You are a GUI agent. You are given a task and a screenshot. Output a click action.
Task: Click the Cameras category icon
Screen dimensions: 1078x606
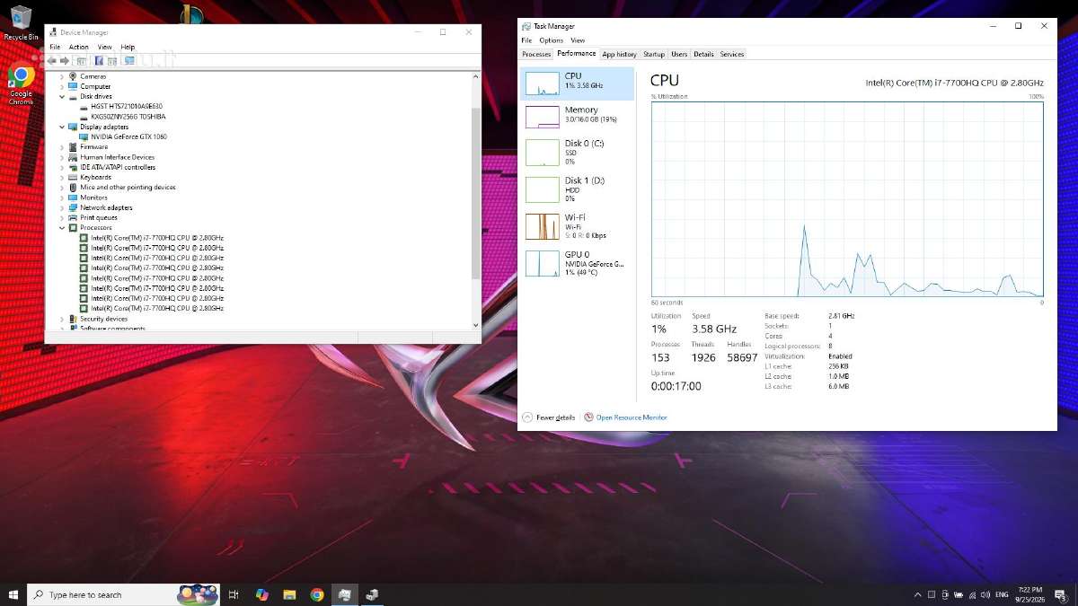pyautogui.click(x=73, y=76)
